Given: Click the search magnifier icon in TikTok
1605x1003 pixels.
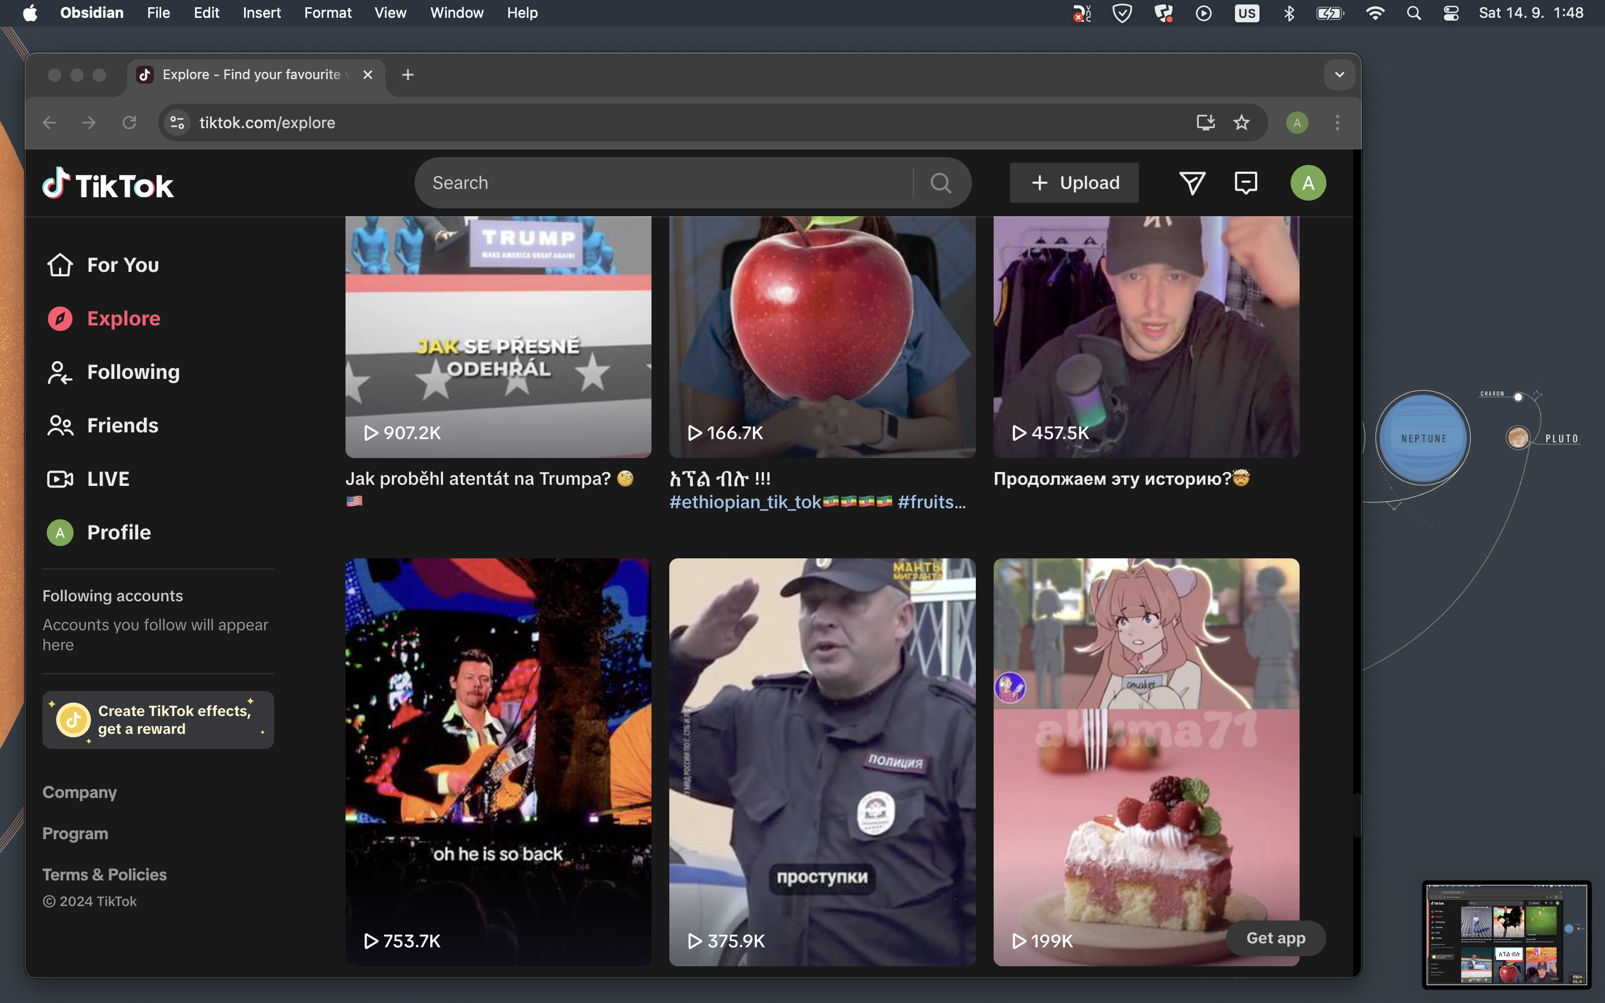Looking at the screenshot, I should [941, 183].
